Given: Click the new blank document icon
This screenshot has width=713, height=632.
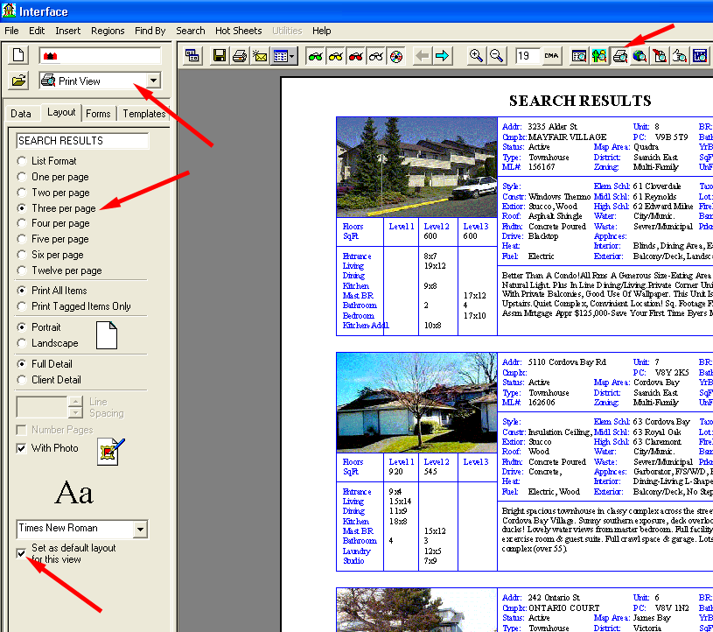Looking at the screenshot, I should pyautogui.click(x=18, y=55).
